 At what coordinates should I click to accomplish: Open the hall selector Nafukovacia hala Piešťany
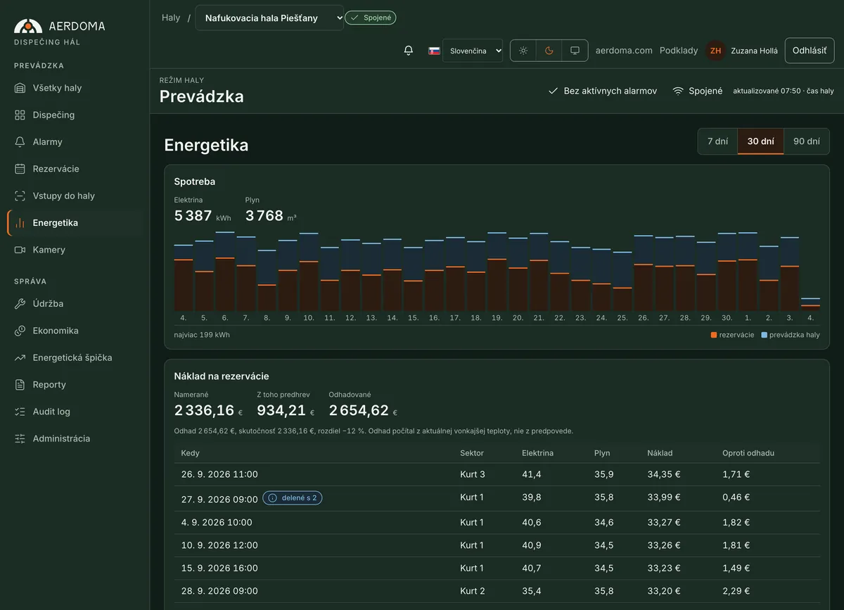[269, 18]
